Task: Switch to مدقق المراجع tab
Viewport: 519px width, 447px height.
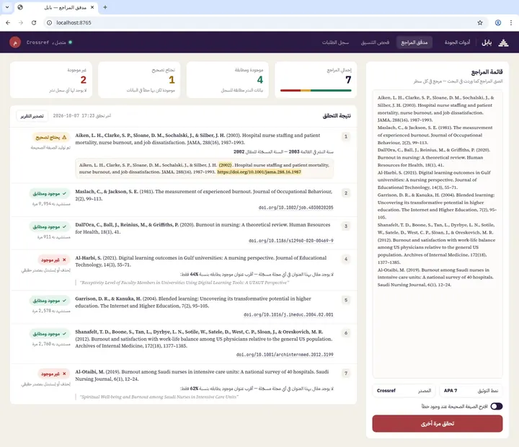Action: click(x=414, y=43)
